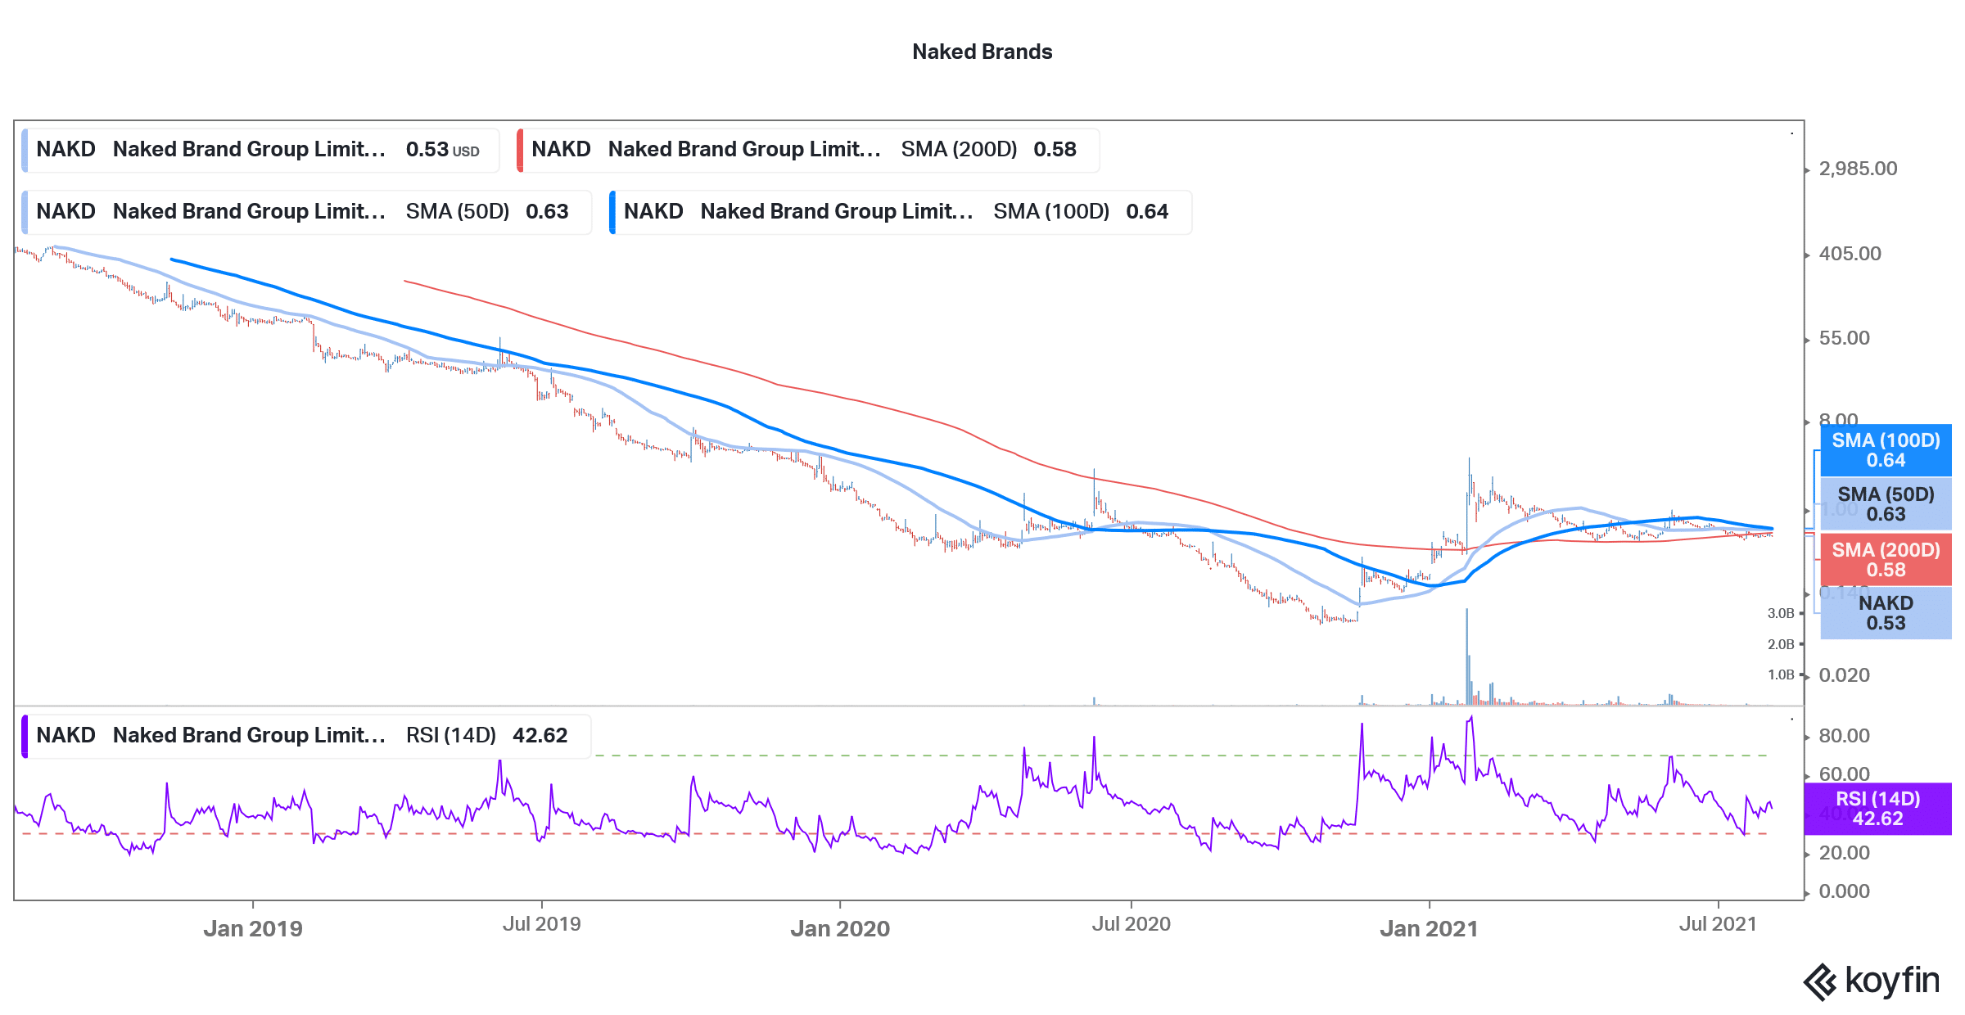1965x1015 pixels.
Task: Select the RSI (14D) 42.62 legend box
Action: pos(305,736)
